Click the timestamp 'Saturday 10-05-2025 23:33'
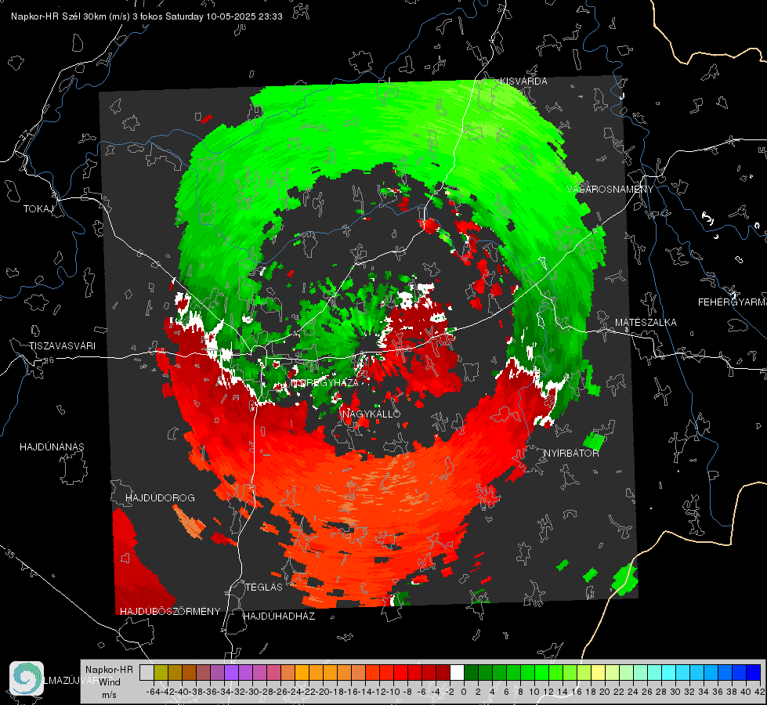 point(223,16)
